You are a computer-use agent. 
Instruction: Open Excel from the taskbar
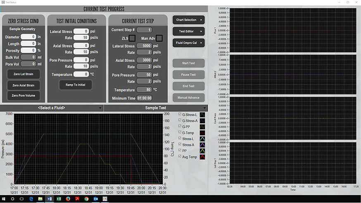(59, 199)
